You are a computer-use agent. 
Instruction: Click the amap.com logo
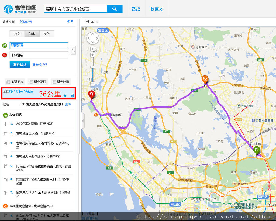(x=20, y=9)
